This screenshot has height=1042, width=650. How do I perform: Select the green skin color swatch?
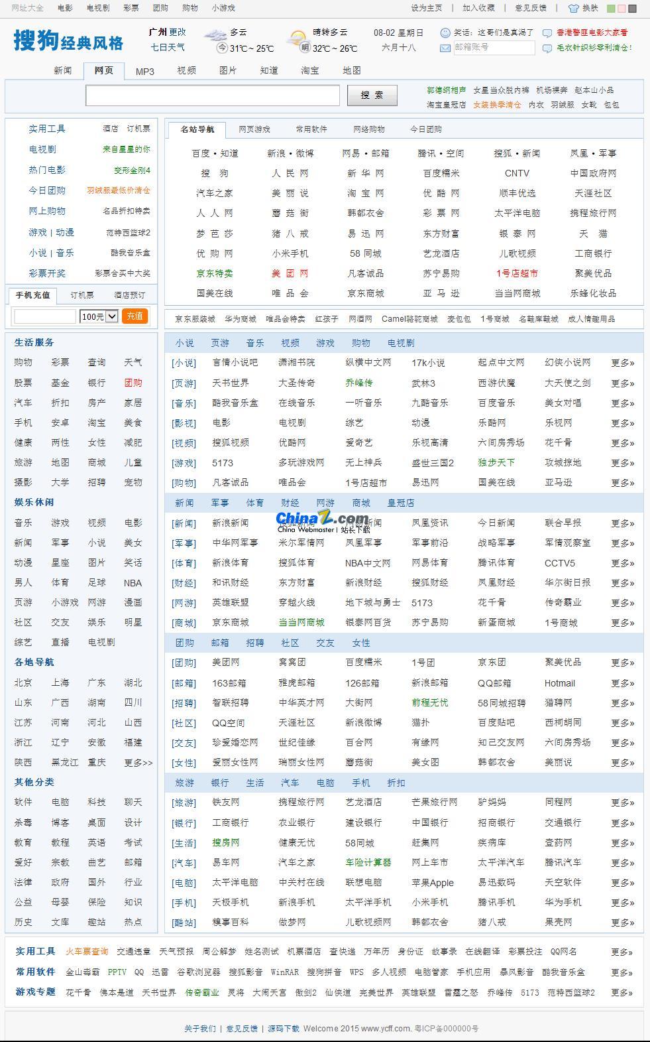pyautogui.click(x=612, y=9)
